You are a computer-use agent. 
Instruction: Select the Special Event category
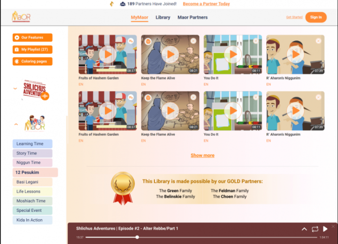click(33, 210)
